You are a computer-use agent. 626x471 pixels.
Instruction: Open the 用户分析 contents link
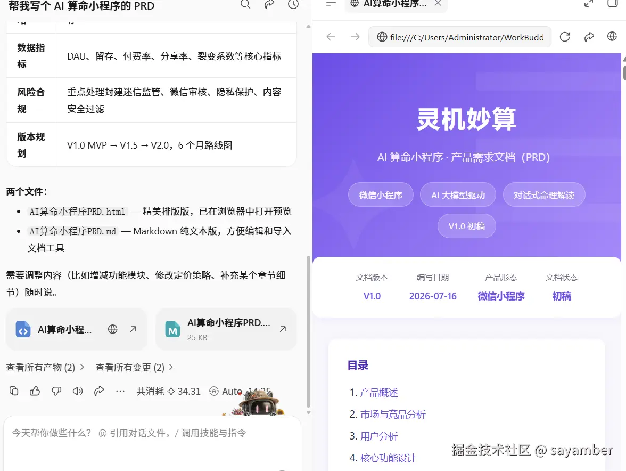(x=379, y=436)
